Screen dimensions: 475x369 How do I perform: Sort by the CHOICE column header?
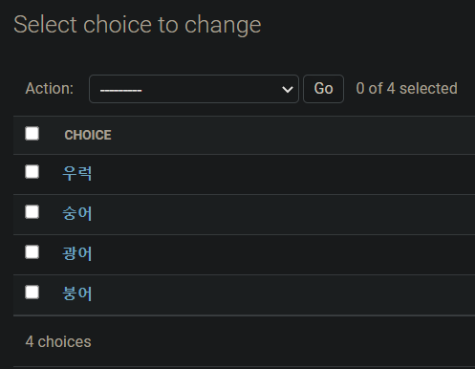tap(88, 135)
